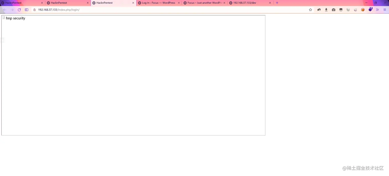Open a new tab with the plus button
This screenshot has width=389, height=176.
[277, 3]
